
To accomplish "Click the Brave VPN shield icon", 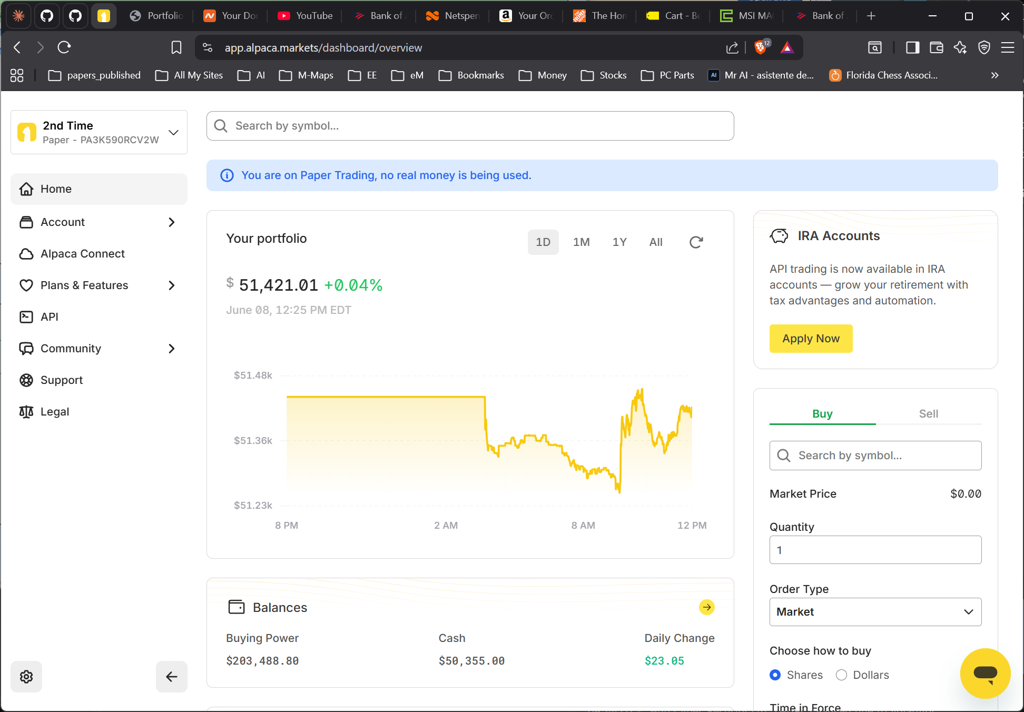I will (984, 48).
